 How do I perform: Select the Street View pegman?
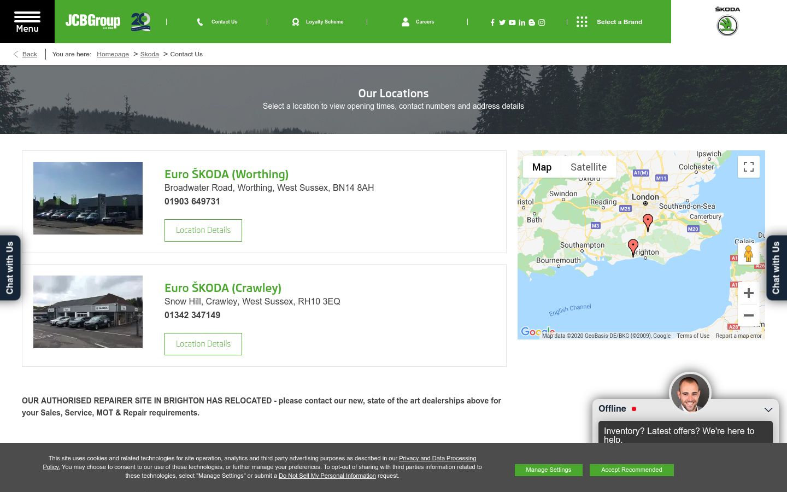749,254
